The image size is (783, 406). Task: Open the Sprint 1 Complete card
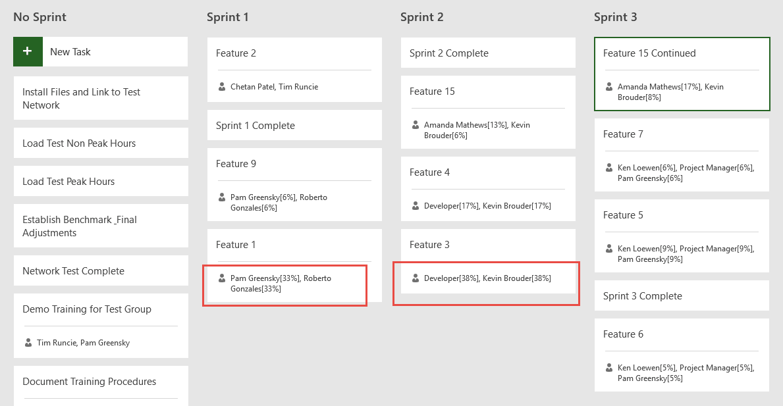coord(294,125)
